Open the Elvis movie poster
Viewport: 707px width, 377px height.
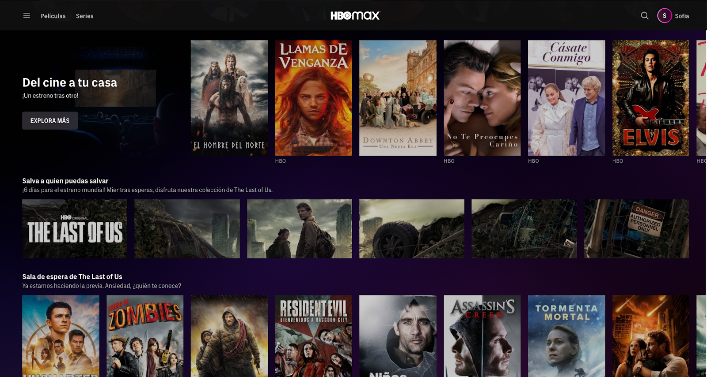click(651, 98)
